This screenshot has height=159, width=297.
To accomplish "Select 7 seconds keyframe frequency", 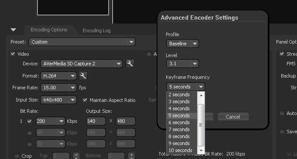I will pos(182,129).
